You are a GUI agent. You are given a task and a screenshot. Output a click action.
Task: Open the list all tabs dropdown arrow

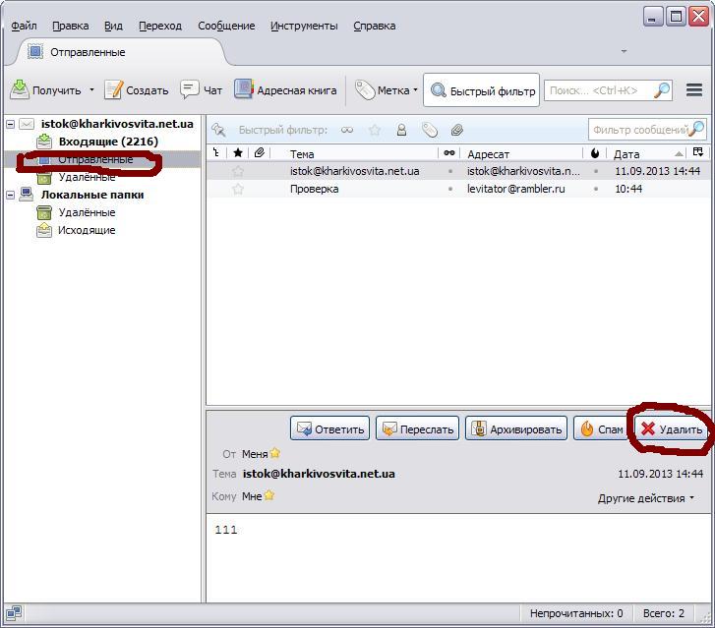coord(624,51)
